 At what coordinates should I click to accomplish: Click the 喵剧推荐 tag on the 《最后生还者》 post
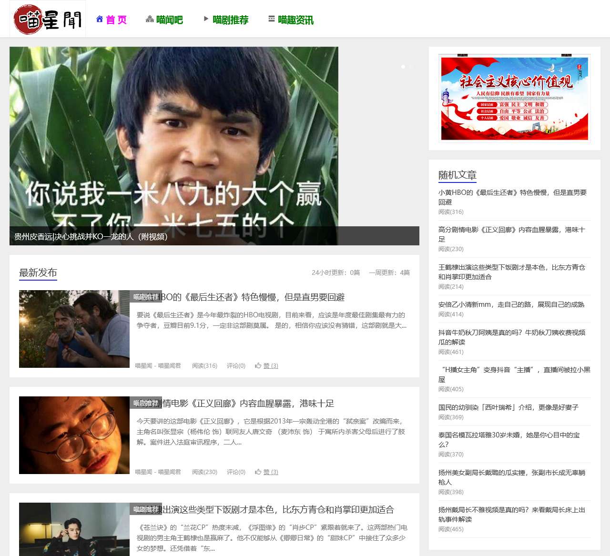pyautogui.click(x=146, y=297)
